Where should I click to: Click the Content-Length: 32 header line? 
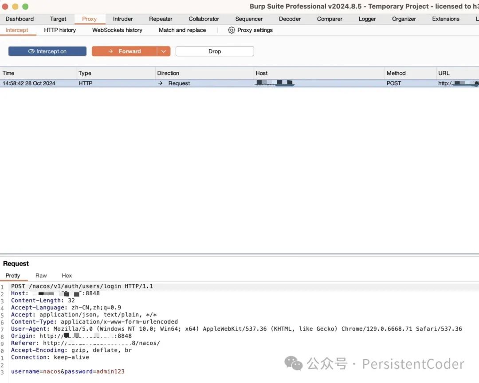point(43,300)
